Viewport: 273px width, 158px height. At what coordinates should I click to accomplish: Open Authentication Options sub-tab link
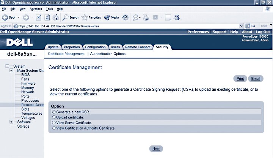click(108, 54)
